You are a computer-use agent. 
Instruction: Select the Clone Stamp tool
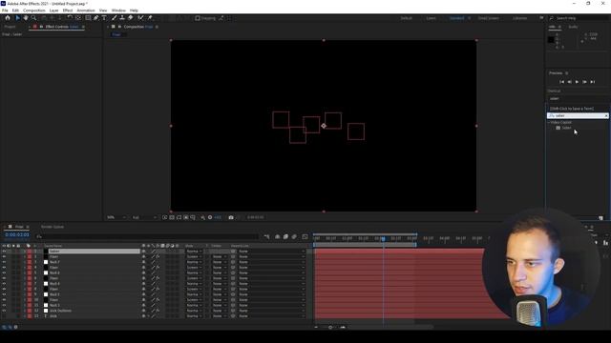click(x=122, y=18)
